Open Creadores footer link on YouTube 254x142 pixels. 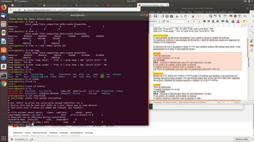click(53, 133)
